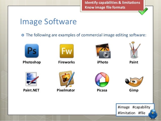Click the #file hashtag
The height and width of the screenshot is (121, 161).
142,113
